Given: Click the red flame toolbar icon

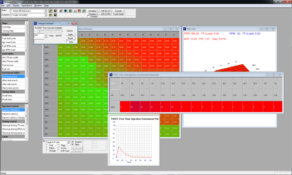Looking at the screenshot, I should 80,11.
